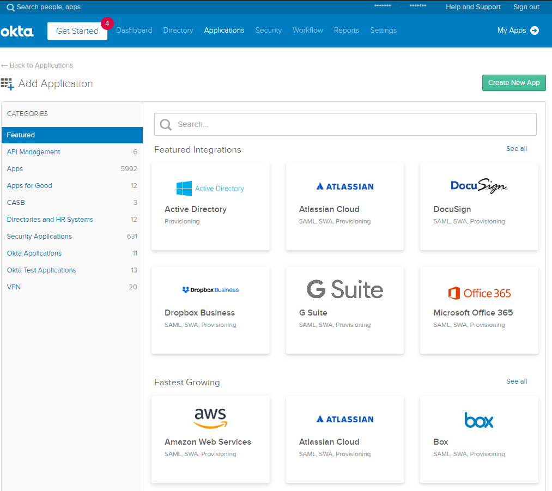Select the Featured category
The image size is (552, 491).
(x=72, y=135)
